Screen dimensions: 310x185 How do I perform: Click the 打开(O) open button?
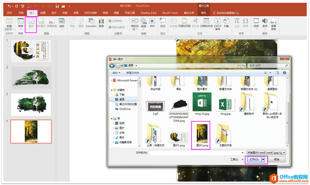click(254, 159)
